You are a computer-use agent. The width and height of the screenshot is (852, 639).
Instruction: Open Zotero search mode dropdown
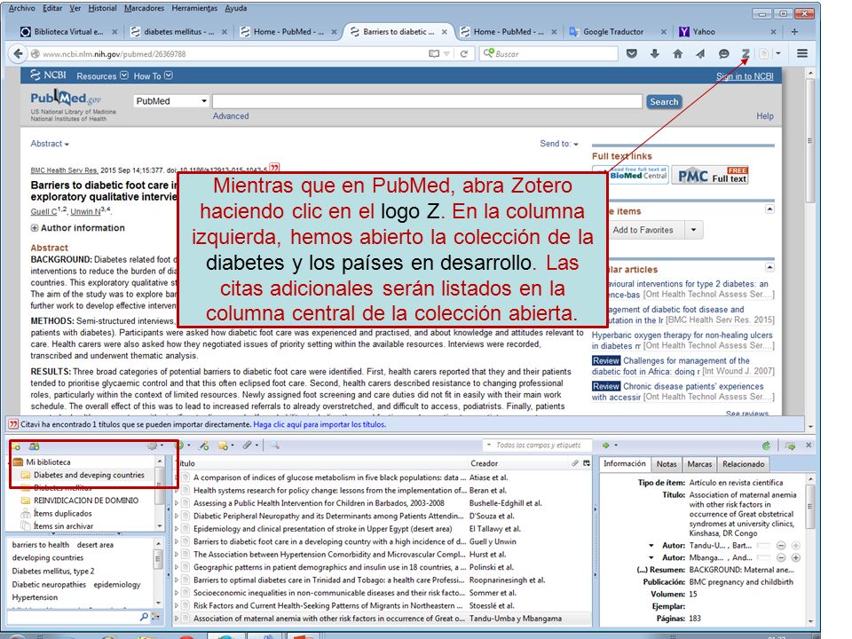[488, 445]
